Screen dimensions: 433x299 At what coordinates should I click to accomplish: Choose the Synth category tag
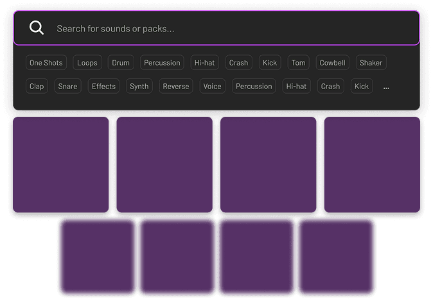pos(139,86)
